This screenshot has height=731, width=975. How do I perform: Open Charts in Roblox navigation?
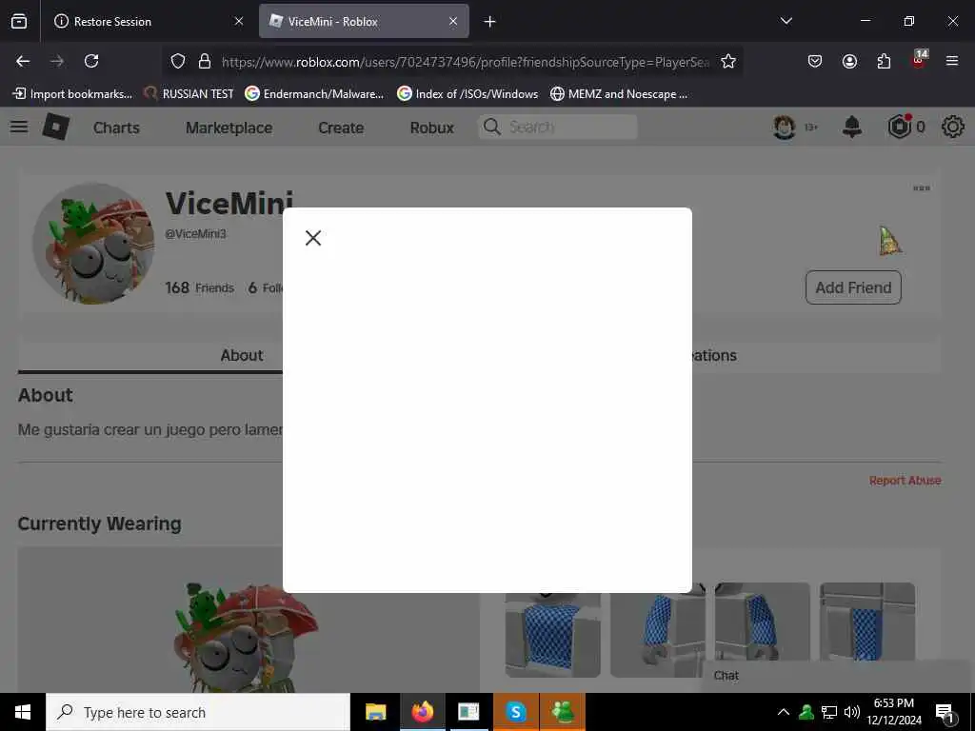[116, 128]
